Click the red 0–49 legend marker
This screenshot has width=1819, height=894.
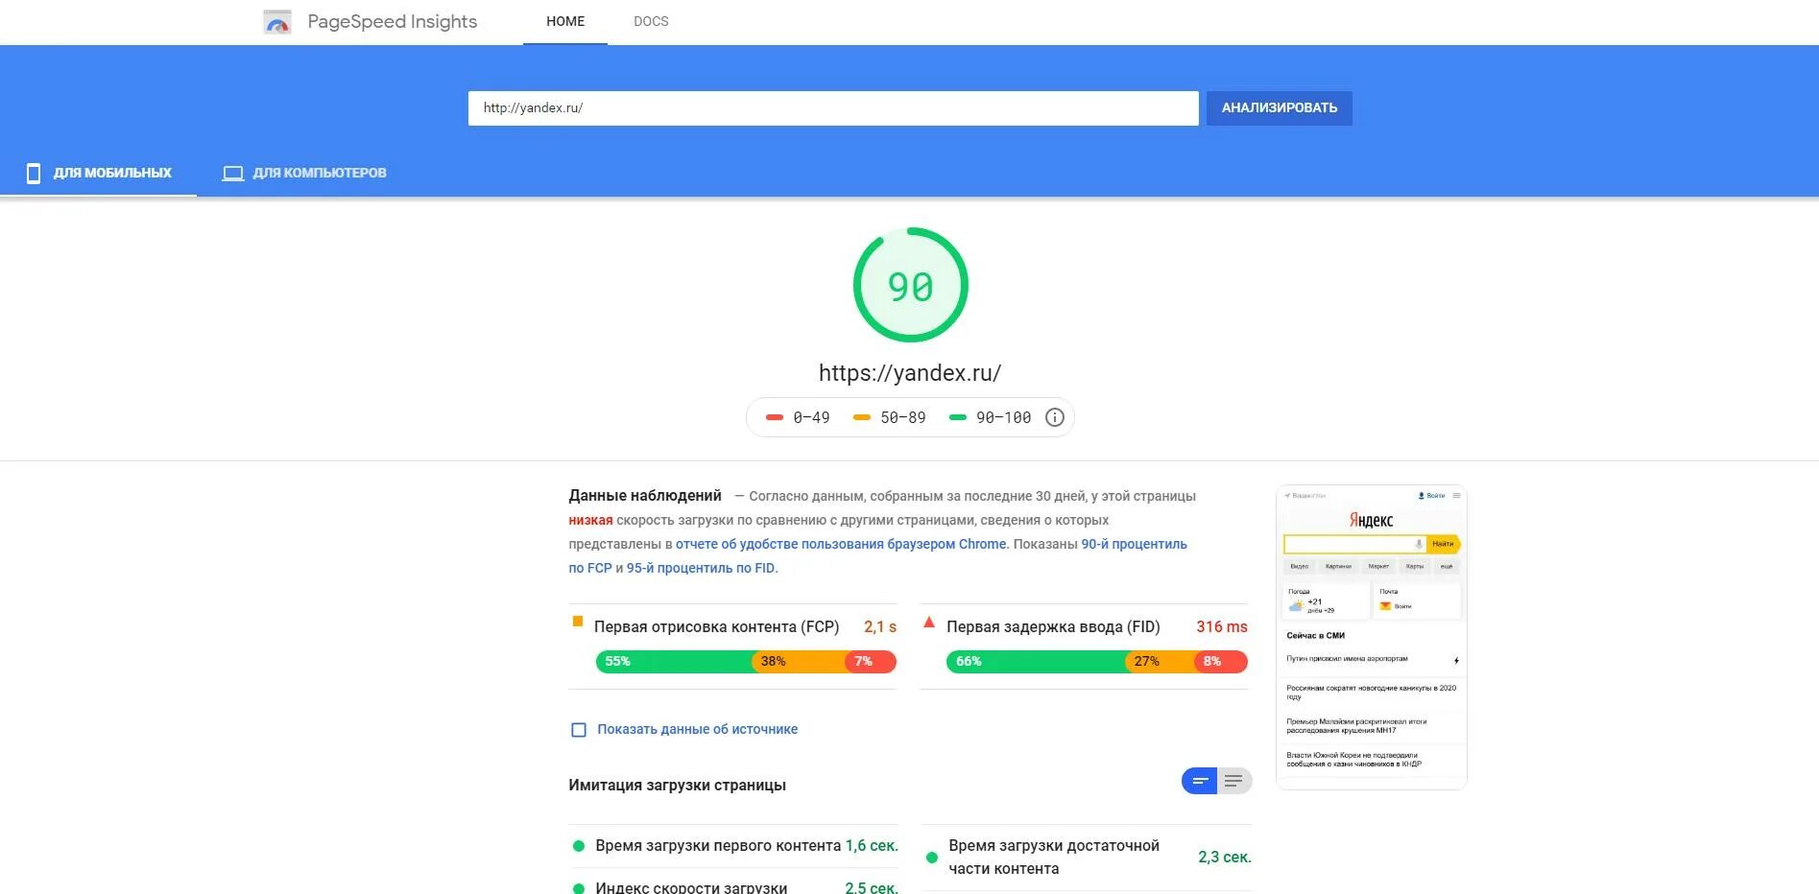(775, 417)
